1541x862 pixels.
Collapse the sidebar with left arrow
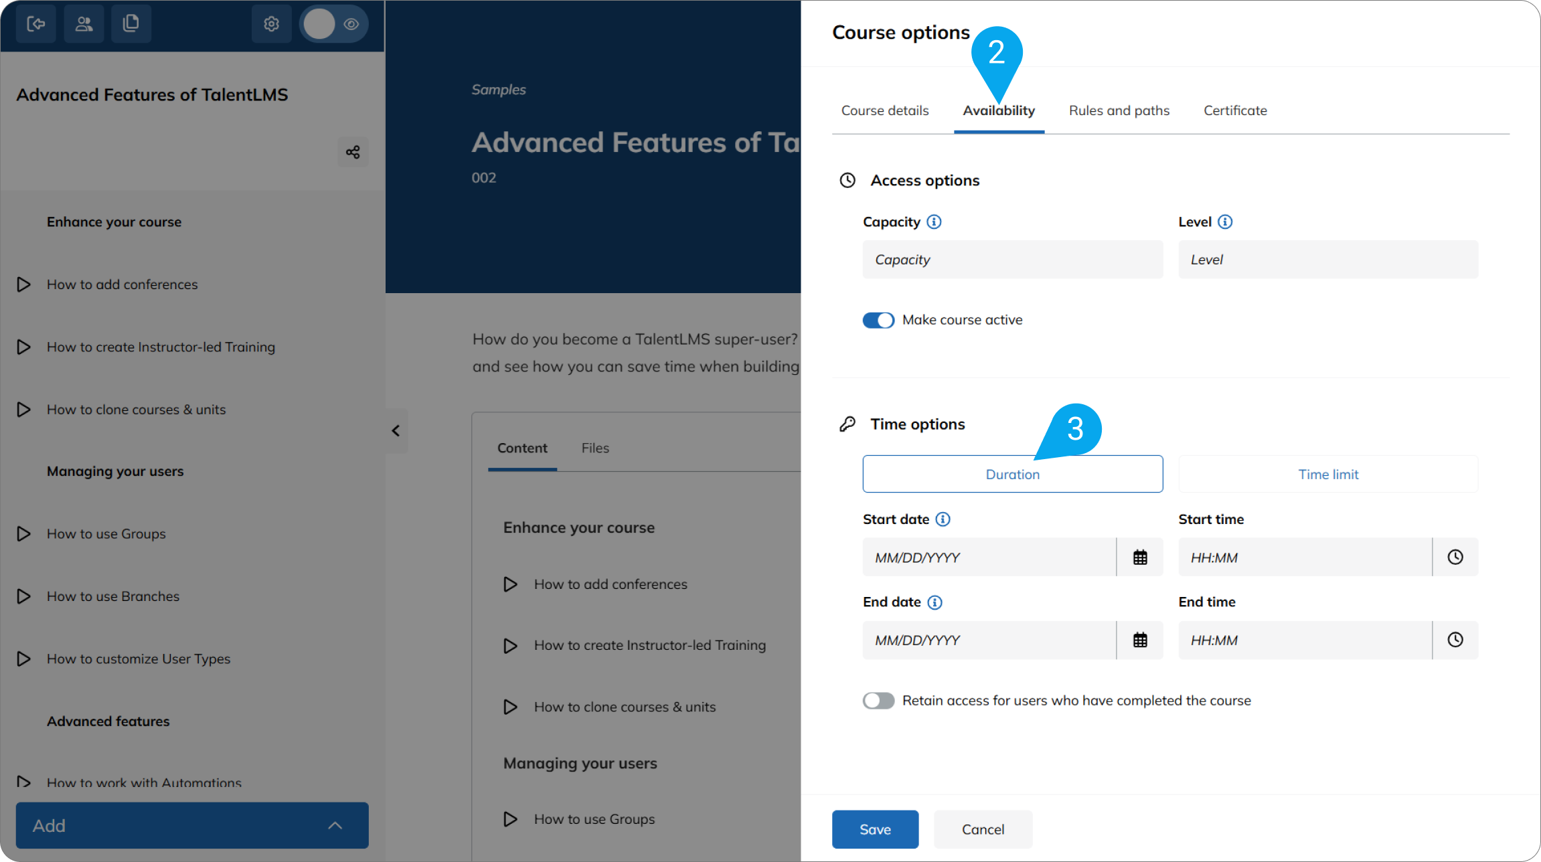click(x=396, y=431)
